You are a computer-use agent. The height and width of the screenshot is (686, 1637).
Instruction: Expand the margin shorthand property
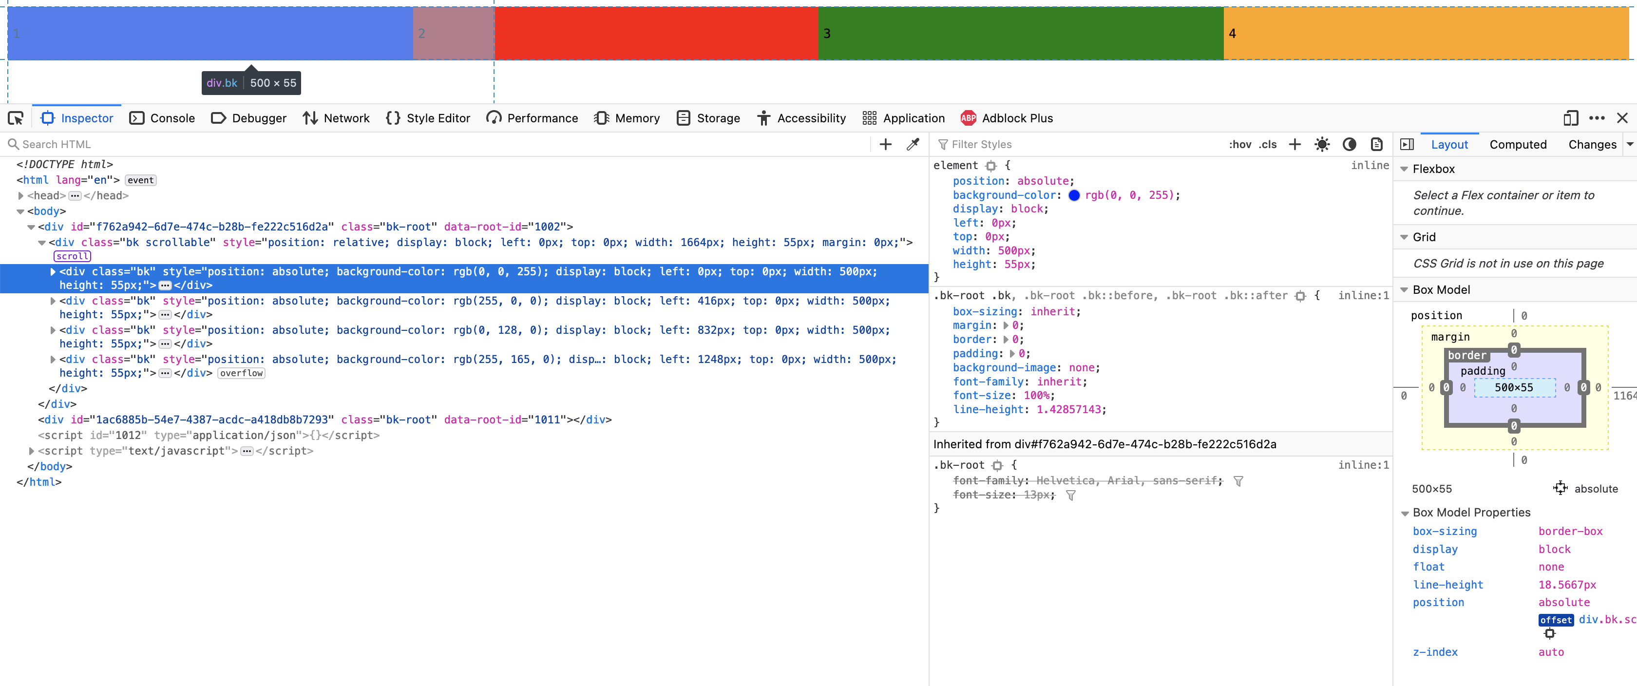pos(1006,325)
